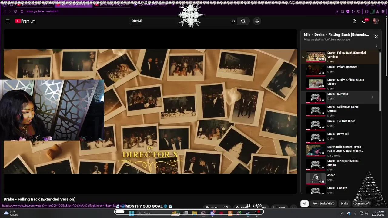Image resolution: width=388 pixels, height=218 pixels.
Task: Clear the DRAKE search text with X
Action: [x=233, y=21]
